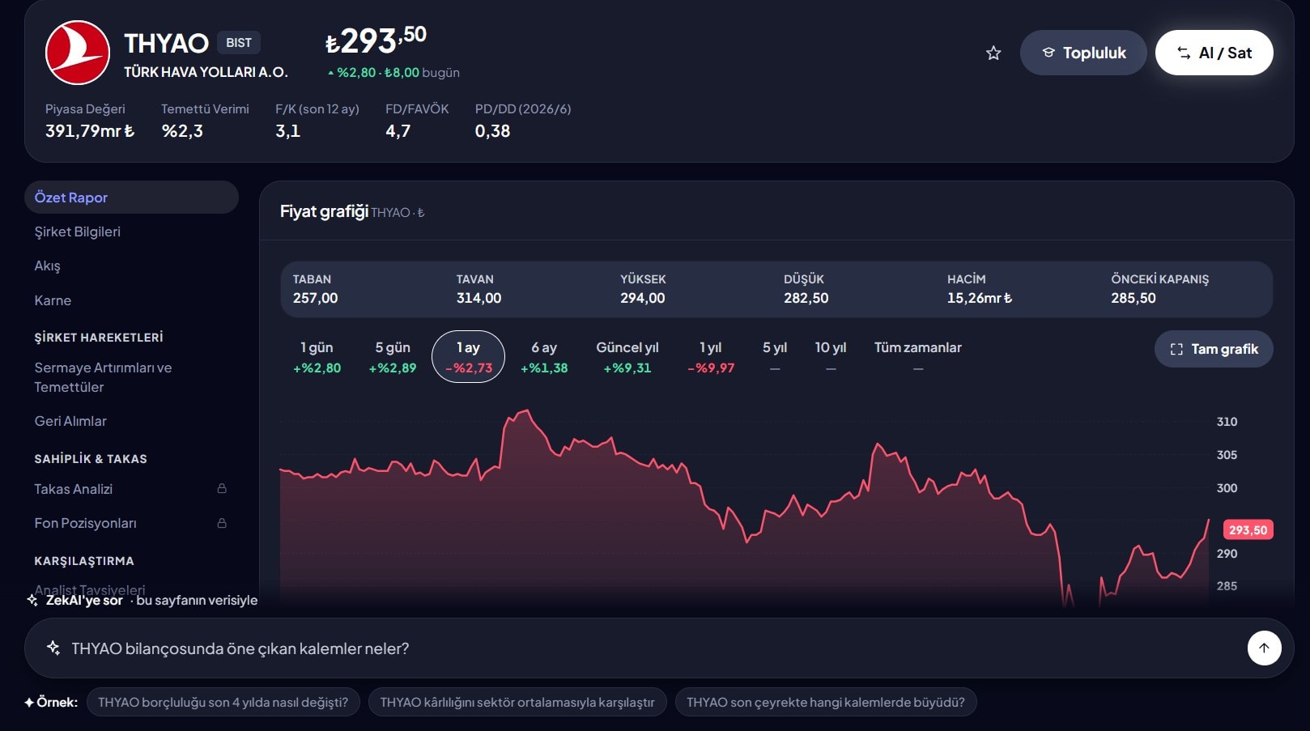Click the ÖNCEKİ KAPANIŞ value 285,50

pos(1133,298)
